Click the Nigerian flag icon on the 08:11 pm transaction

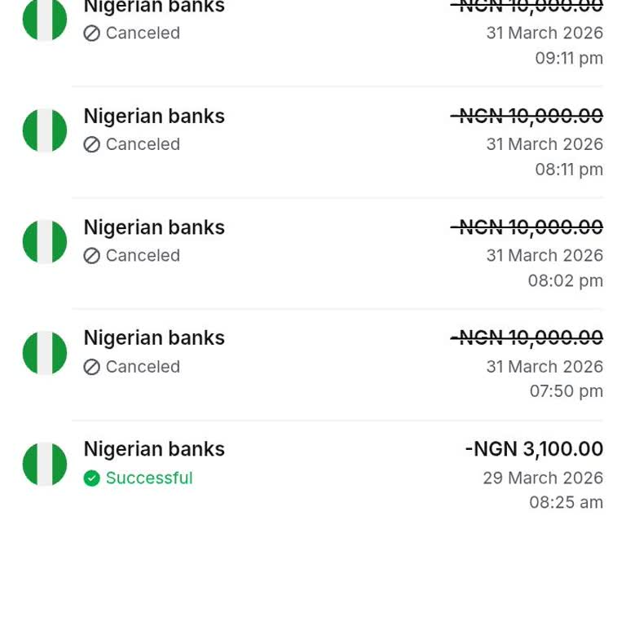[x=45, y=130]
